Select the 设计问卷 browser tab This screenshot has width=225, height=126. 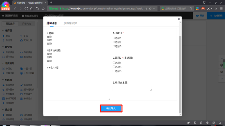click(x=30, y=3)
